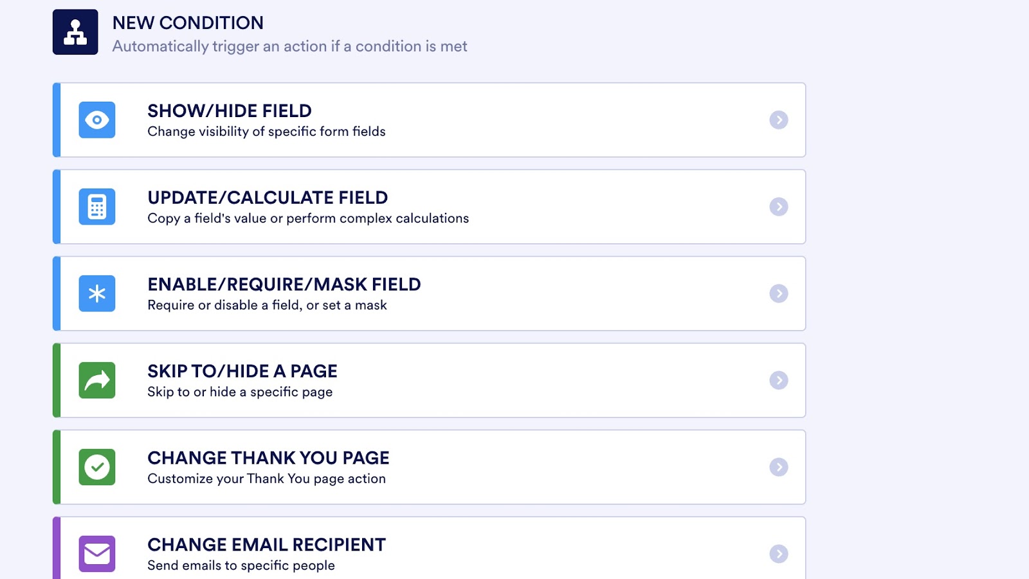Expand the Enable/Require/Mask Field chevron arrow

click(x=779, y=293)
